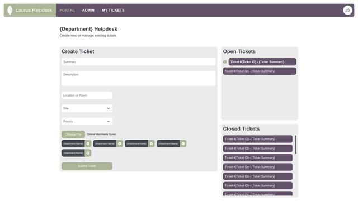Click the Laurus Helpdesk brand title
Screen dimensions: 358x201
click(34, 10)
